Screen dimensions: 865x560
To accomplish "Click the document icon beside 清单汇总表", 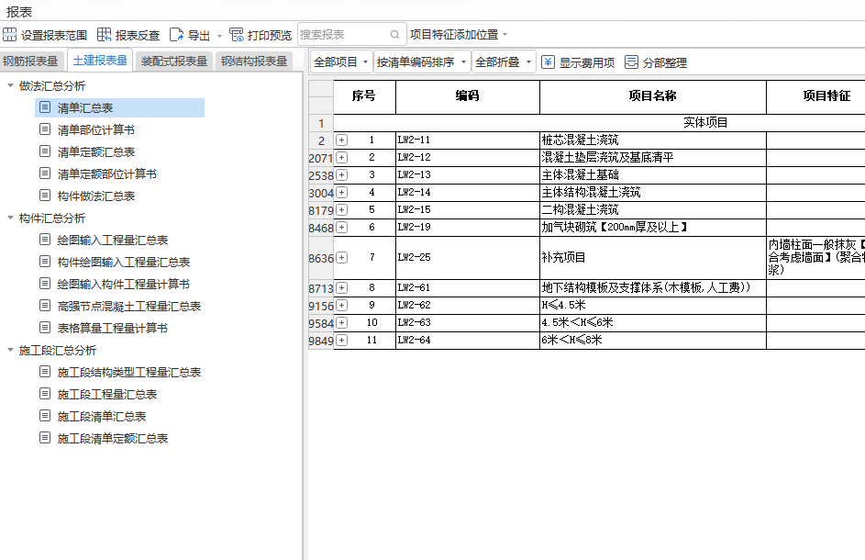I will tap(46, 106).
